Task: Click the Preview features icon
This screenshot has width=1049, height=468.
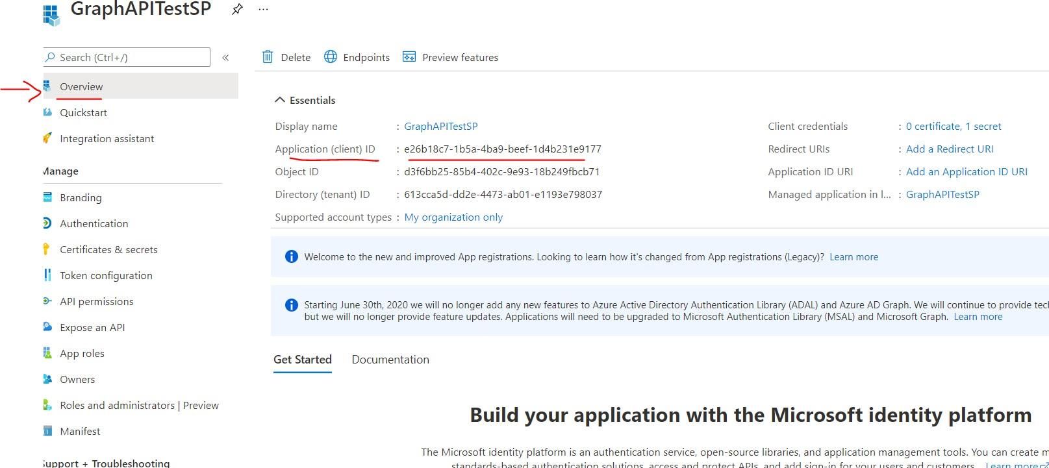Action: click(x=409, y=57)
